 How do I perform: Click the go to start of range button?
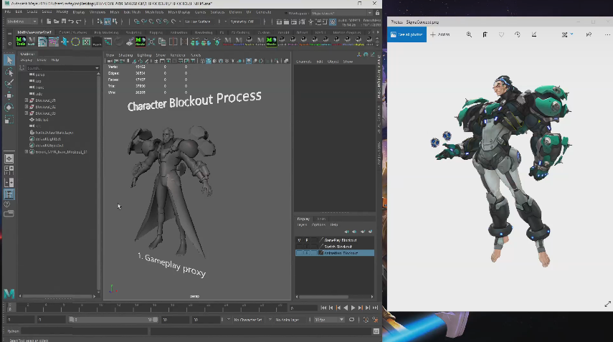click(x=323, y=308)
